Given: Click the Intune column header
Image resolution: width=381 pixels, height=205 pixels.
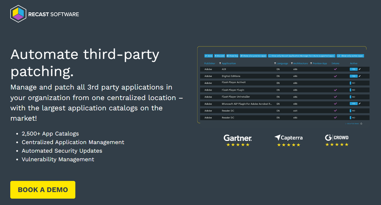Looking at the screenshot, I should click(335, 63).
